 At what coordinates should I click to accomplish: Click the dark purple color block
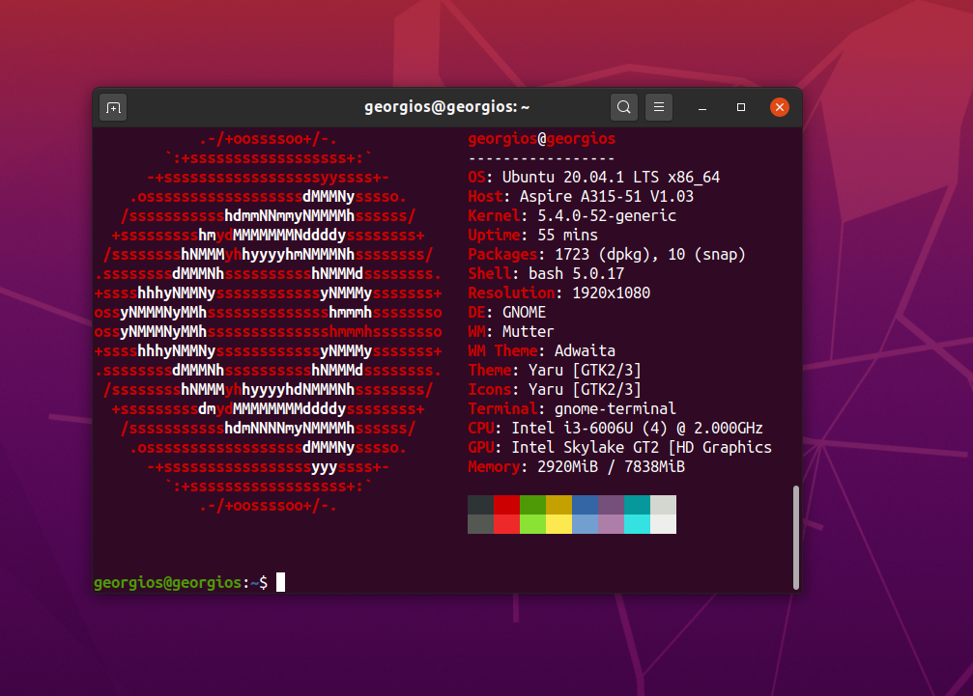tap(611, 505)
